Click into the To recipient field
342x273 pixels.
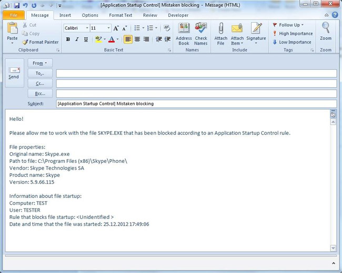pos(196,73)
